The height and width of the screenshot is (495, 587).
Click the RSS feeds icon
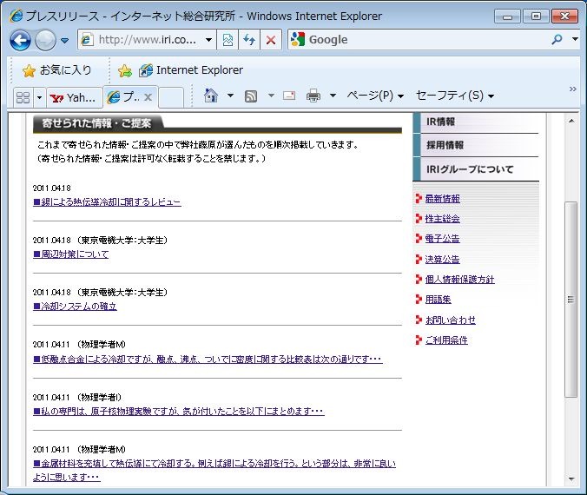tap(251, 96)
